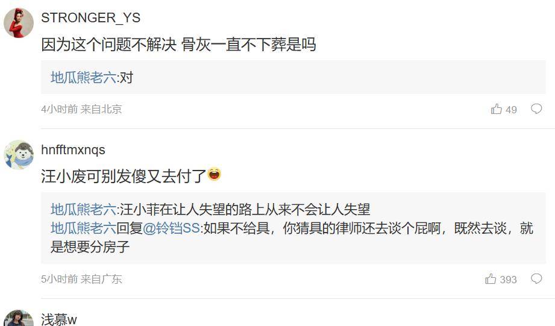555x326 pixels.
Task: Open the reply bubble on hnfftmxnqs comment
Action: click(x=536, y=279)
